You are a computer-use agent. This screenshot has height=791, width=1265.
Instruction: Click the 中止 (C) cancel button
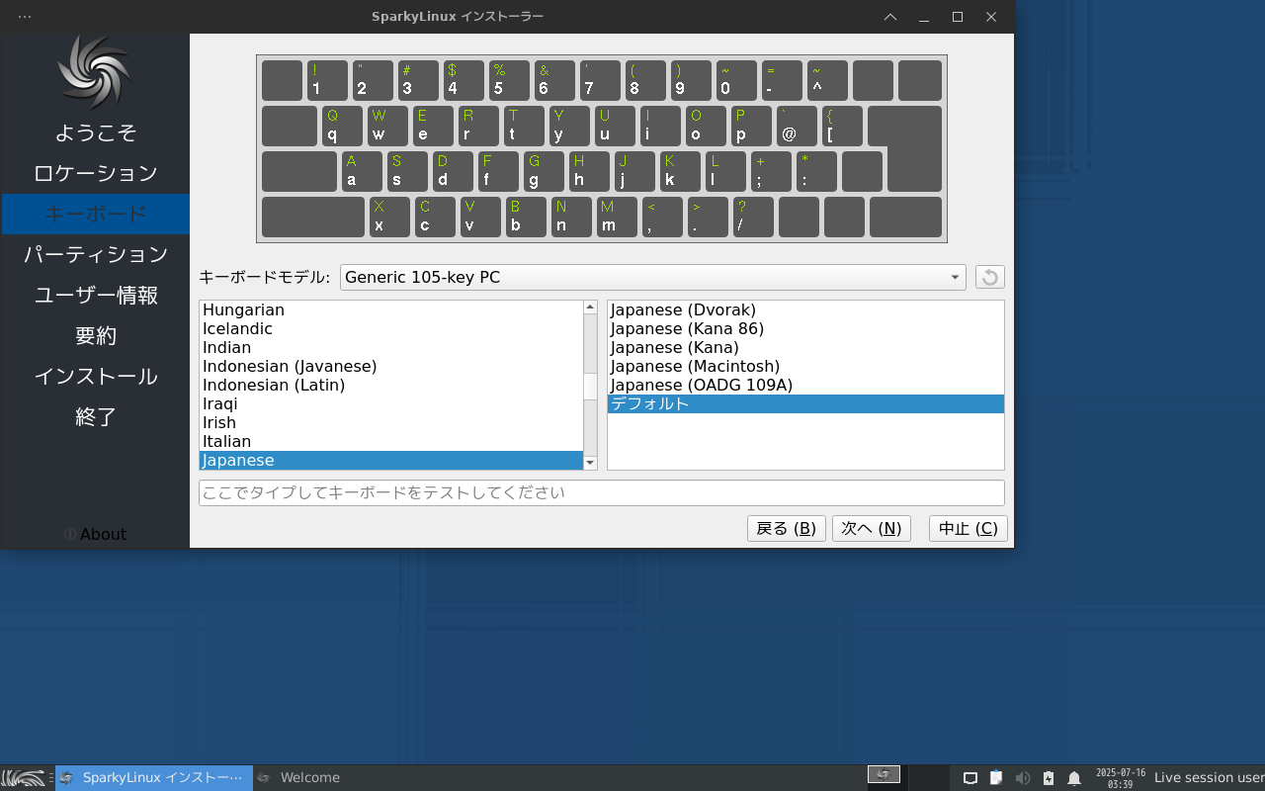(x=969, y=528)
